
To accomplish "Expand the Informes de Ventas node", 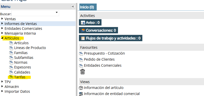I will pyautogui.click(x=2, y=23).
